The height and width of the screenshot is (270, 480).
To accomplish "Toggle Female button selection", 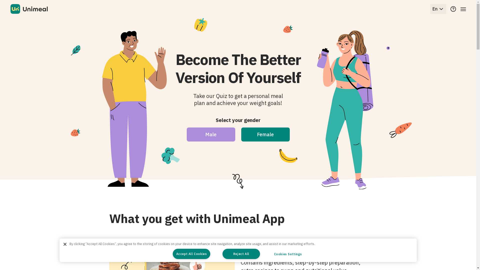I will coord(265,134).
